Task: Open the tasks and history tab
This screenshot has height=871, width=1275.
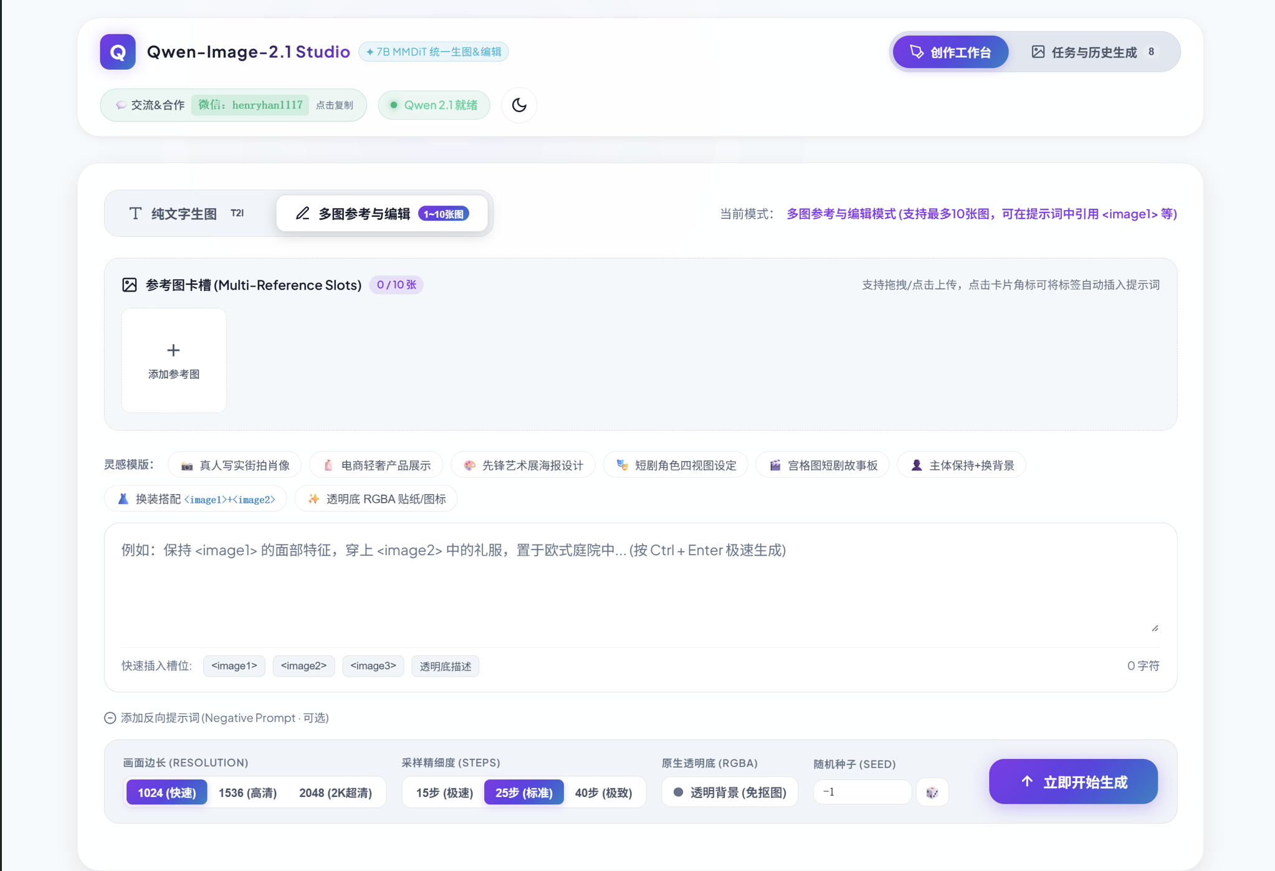Action: (x=1094, y=52)
